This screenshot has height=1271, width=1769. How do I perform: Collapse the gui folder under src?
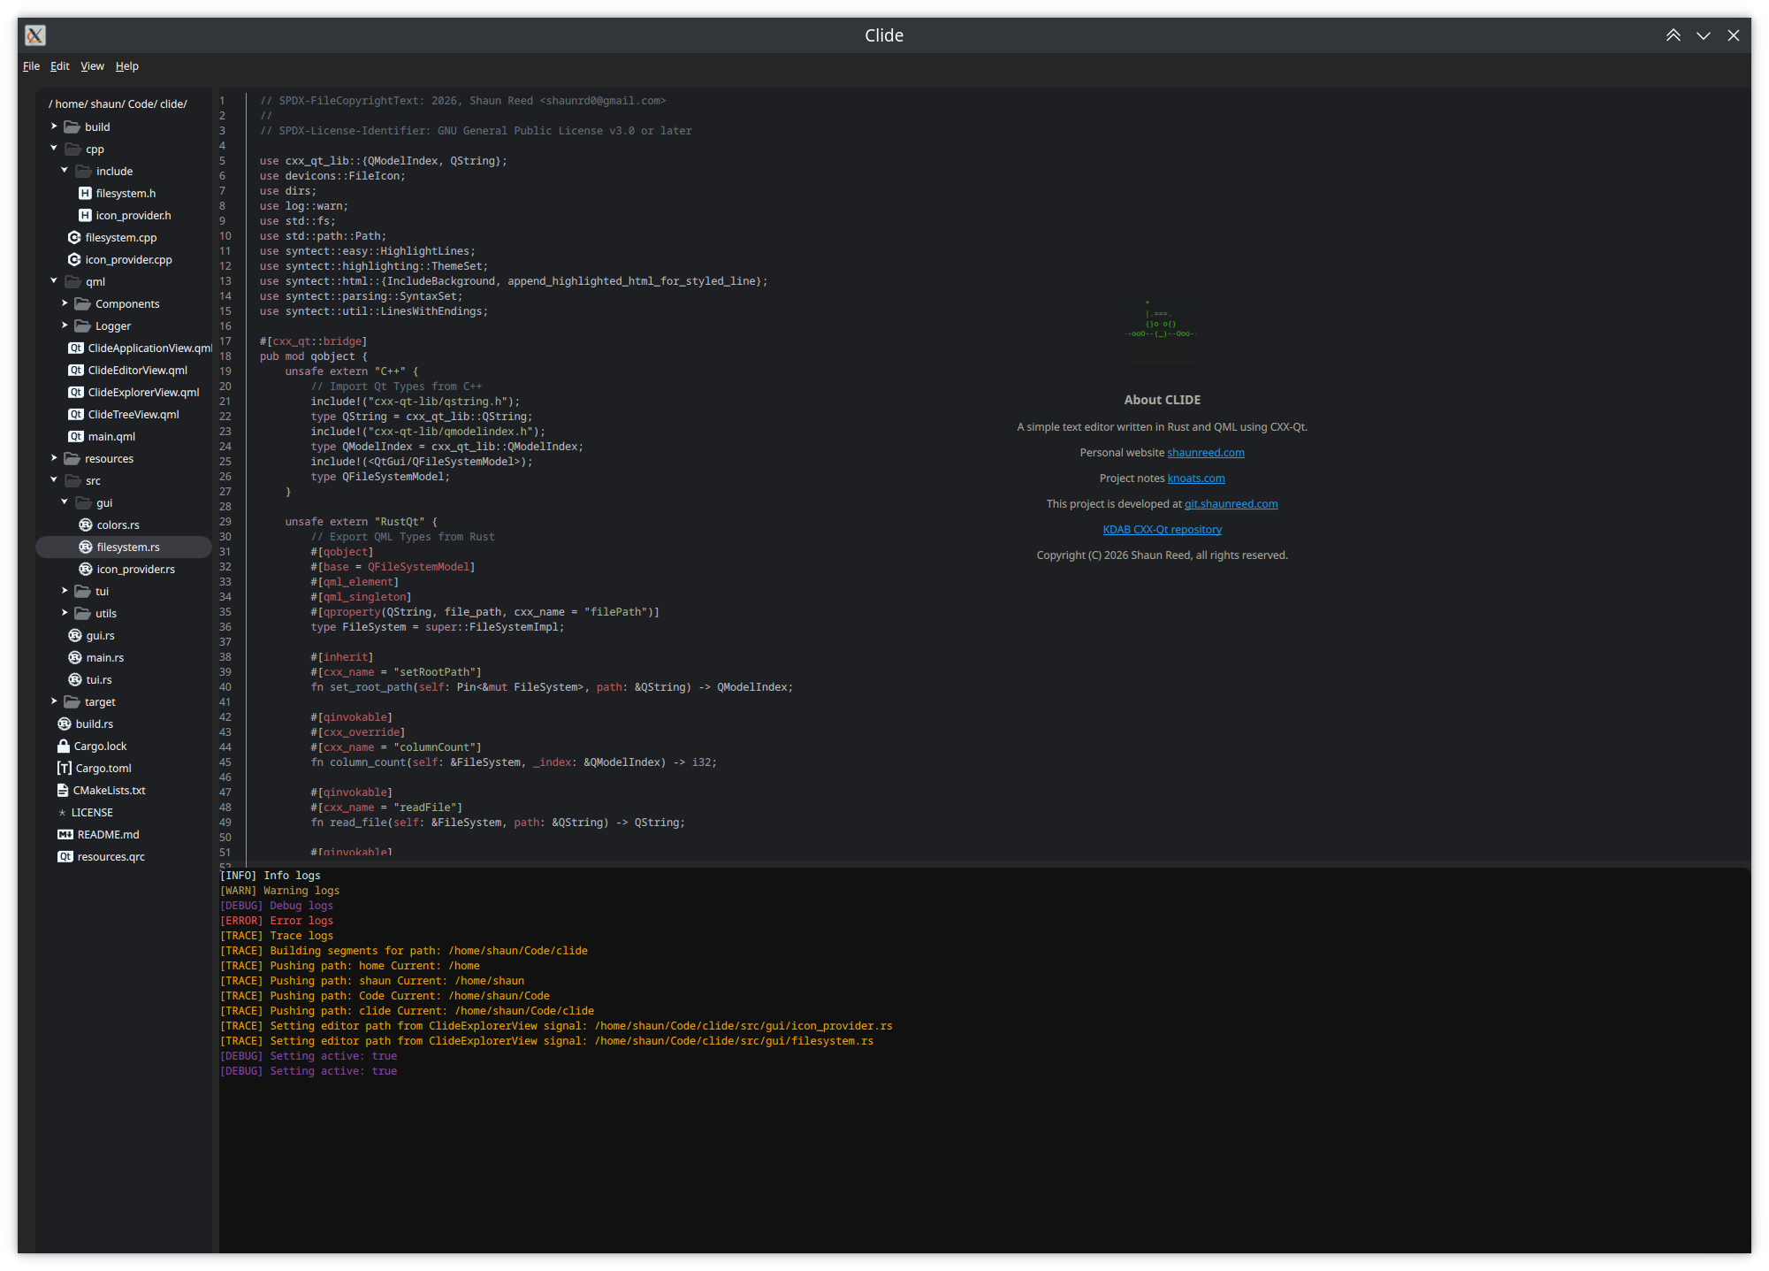coord(65,502)
